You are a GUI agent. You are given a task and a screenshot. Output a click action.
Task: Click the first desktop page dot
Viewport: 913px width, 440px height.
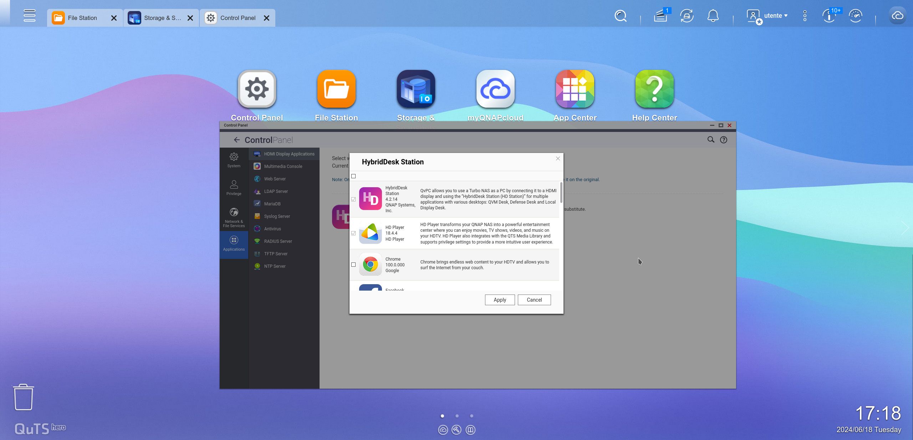point(442,416)
